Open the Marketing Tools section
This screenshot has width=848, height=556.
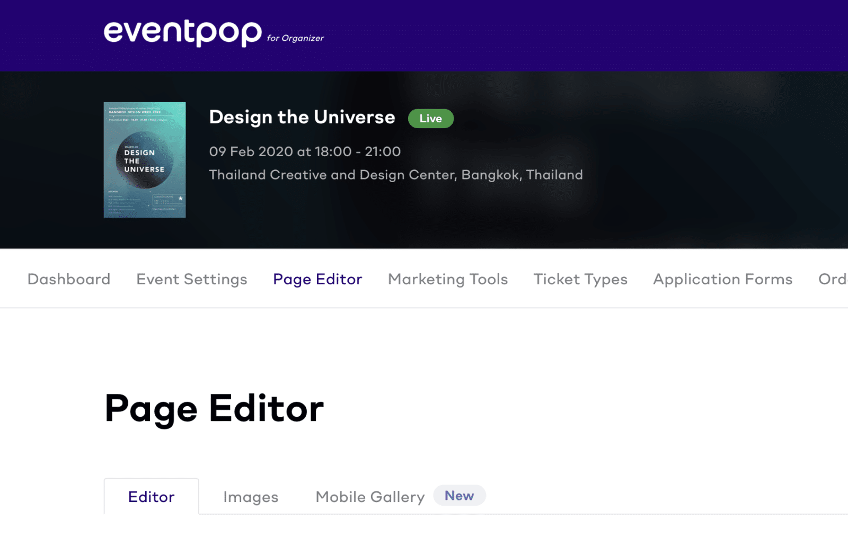click(x=448, y=279)
